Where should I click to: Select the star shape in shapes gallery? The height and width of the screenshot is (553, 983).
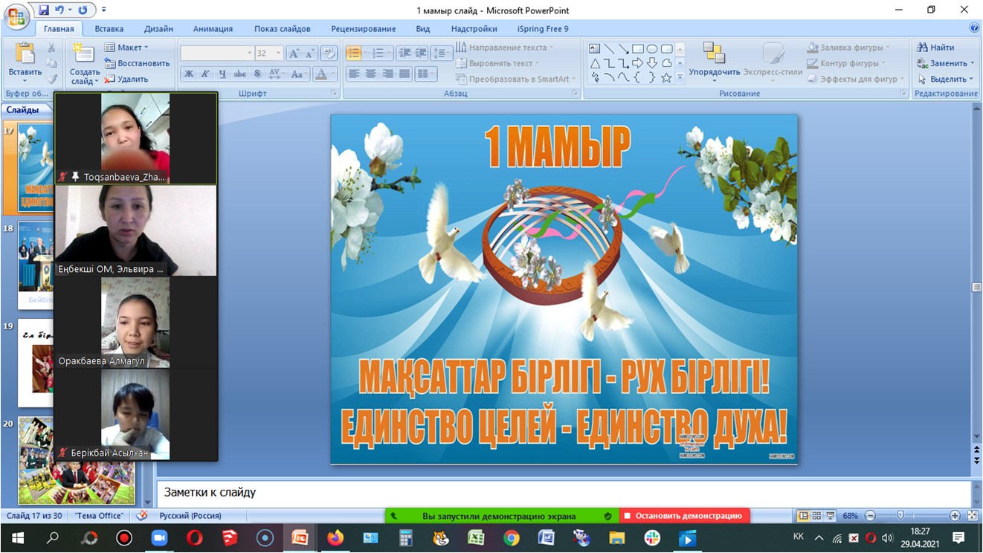click(666, 77)
